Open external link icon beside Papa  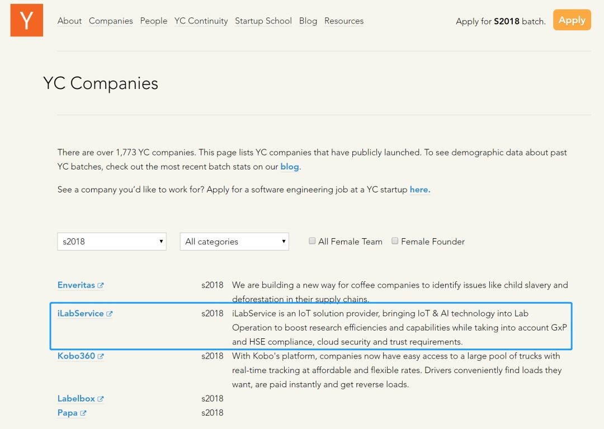coord(83,413)
